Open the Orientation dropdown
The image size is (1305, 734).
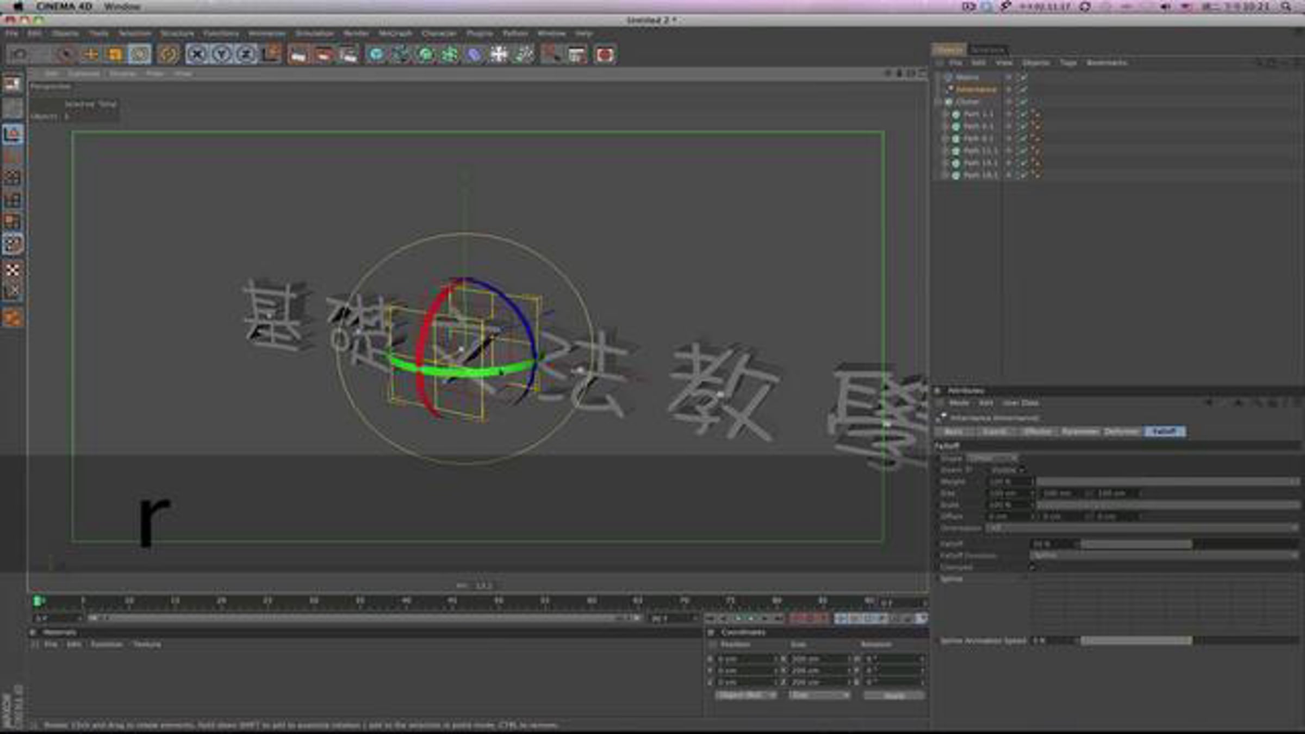tap(1142, 528)
